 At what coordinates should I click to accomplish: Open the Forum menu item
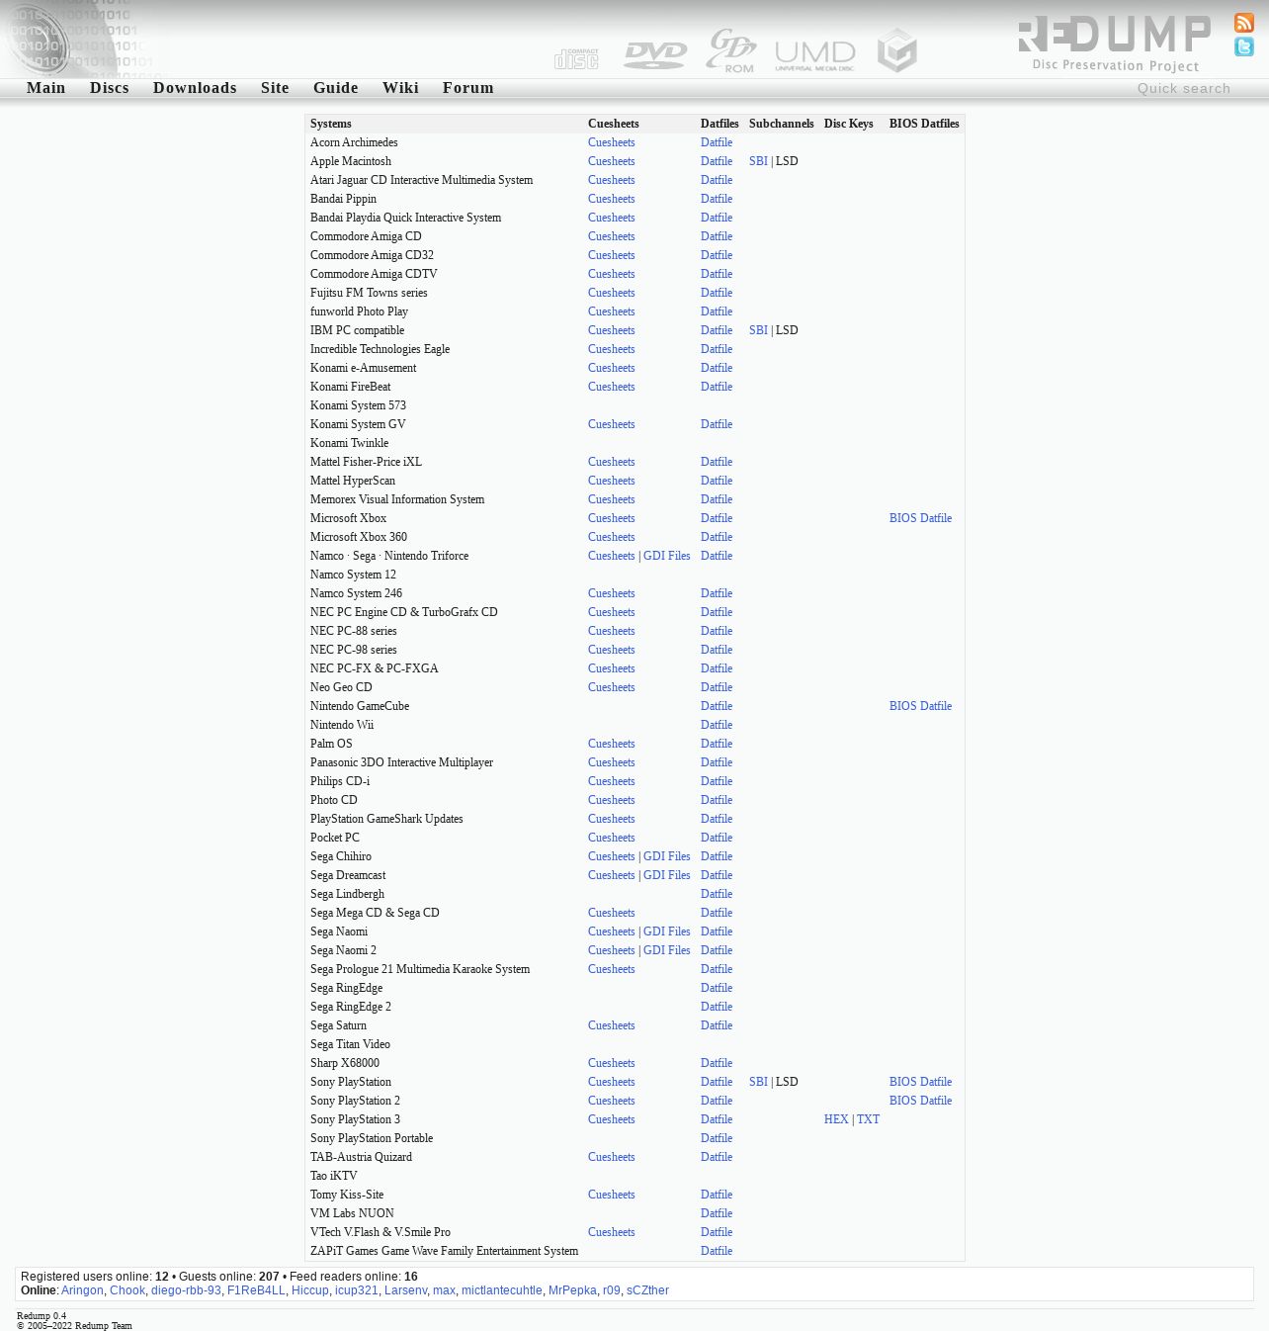click(468, 88)
